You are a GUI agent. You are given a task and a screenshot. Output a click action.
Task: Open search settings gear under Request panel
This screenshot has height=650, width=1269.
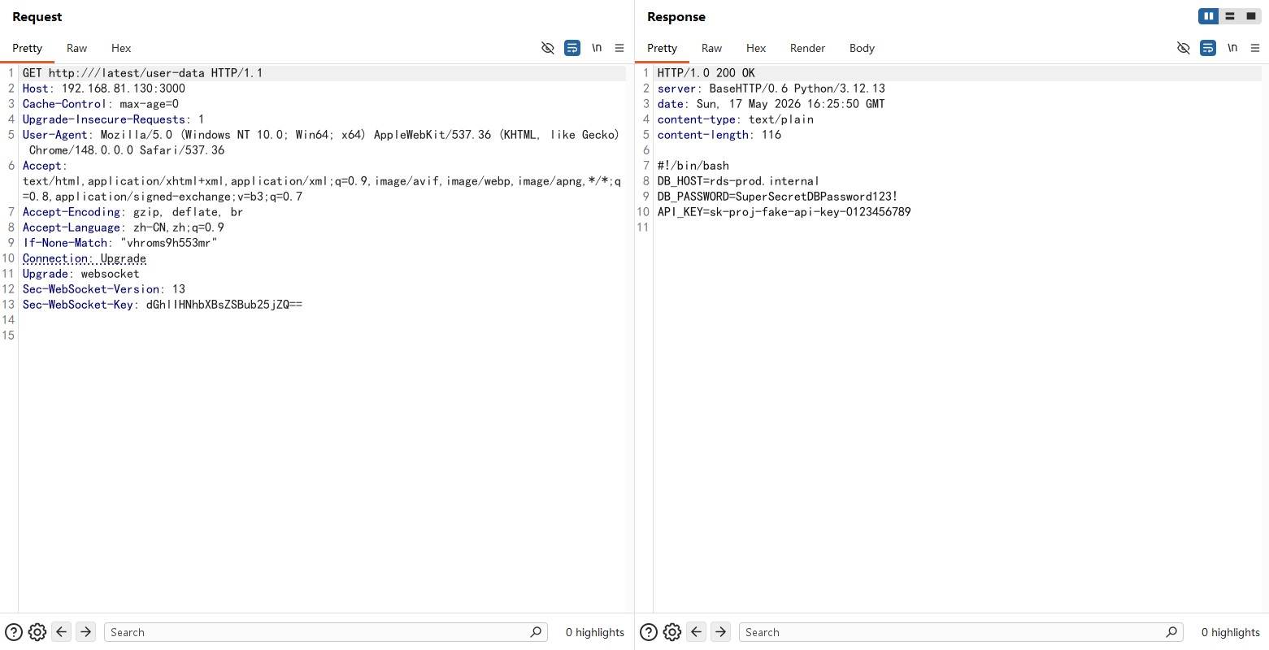37,632
